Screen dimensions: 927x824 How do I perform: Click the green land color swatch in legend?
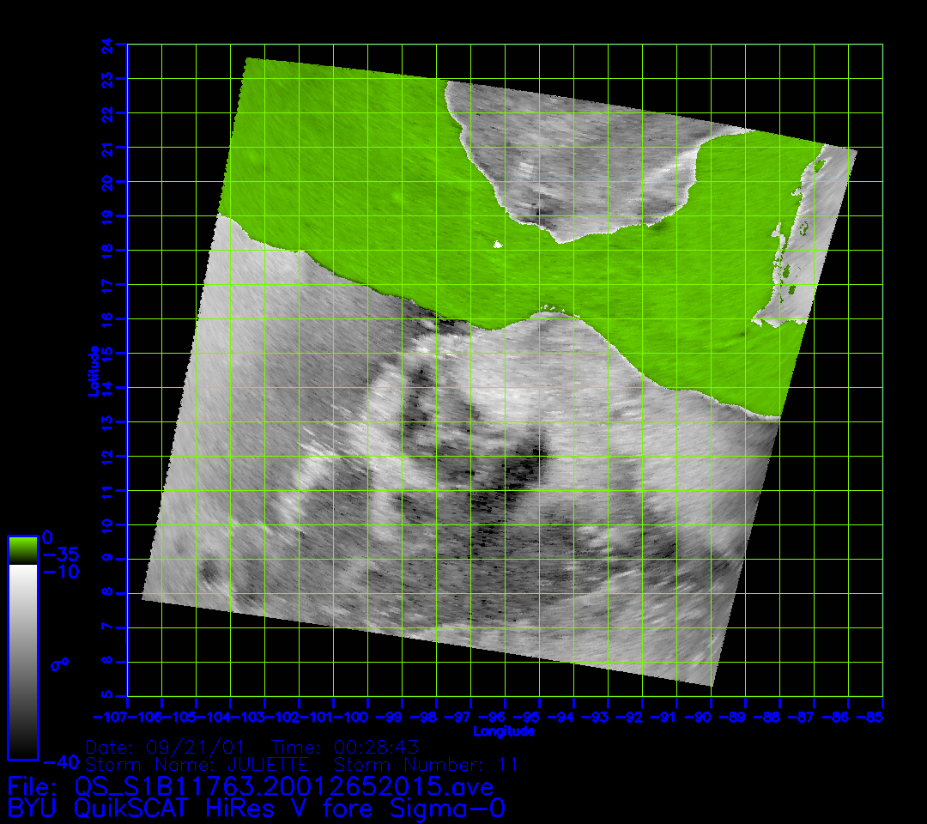click(x=22, y=549)
